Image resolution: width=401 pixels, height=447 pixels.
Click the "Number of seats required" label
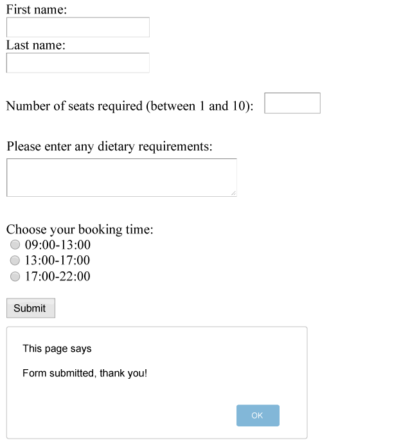point(130,106)
